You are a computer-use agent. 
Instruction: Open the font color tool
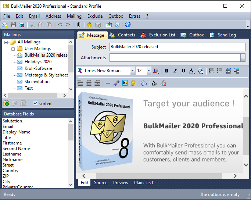(x=192, y=71)
